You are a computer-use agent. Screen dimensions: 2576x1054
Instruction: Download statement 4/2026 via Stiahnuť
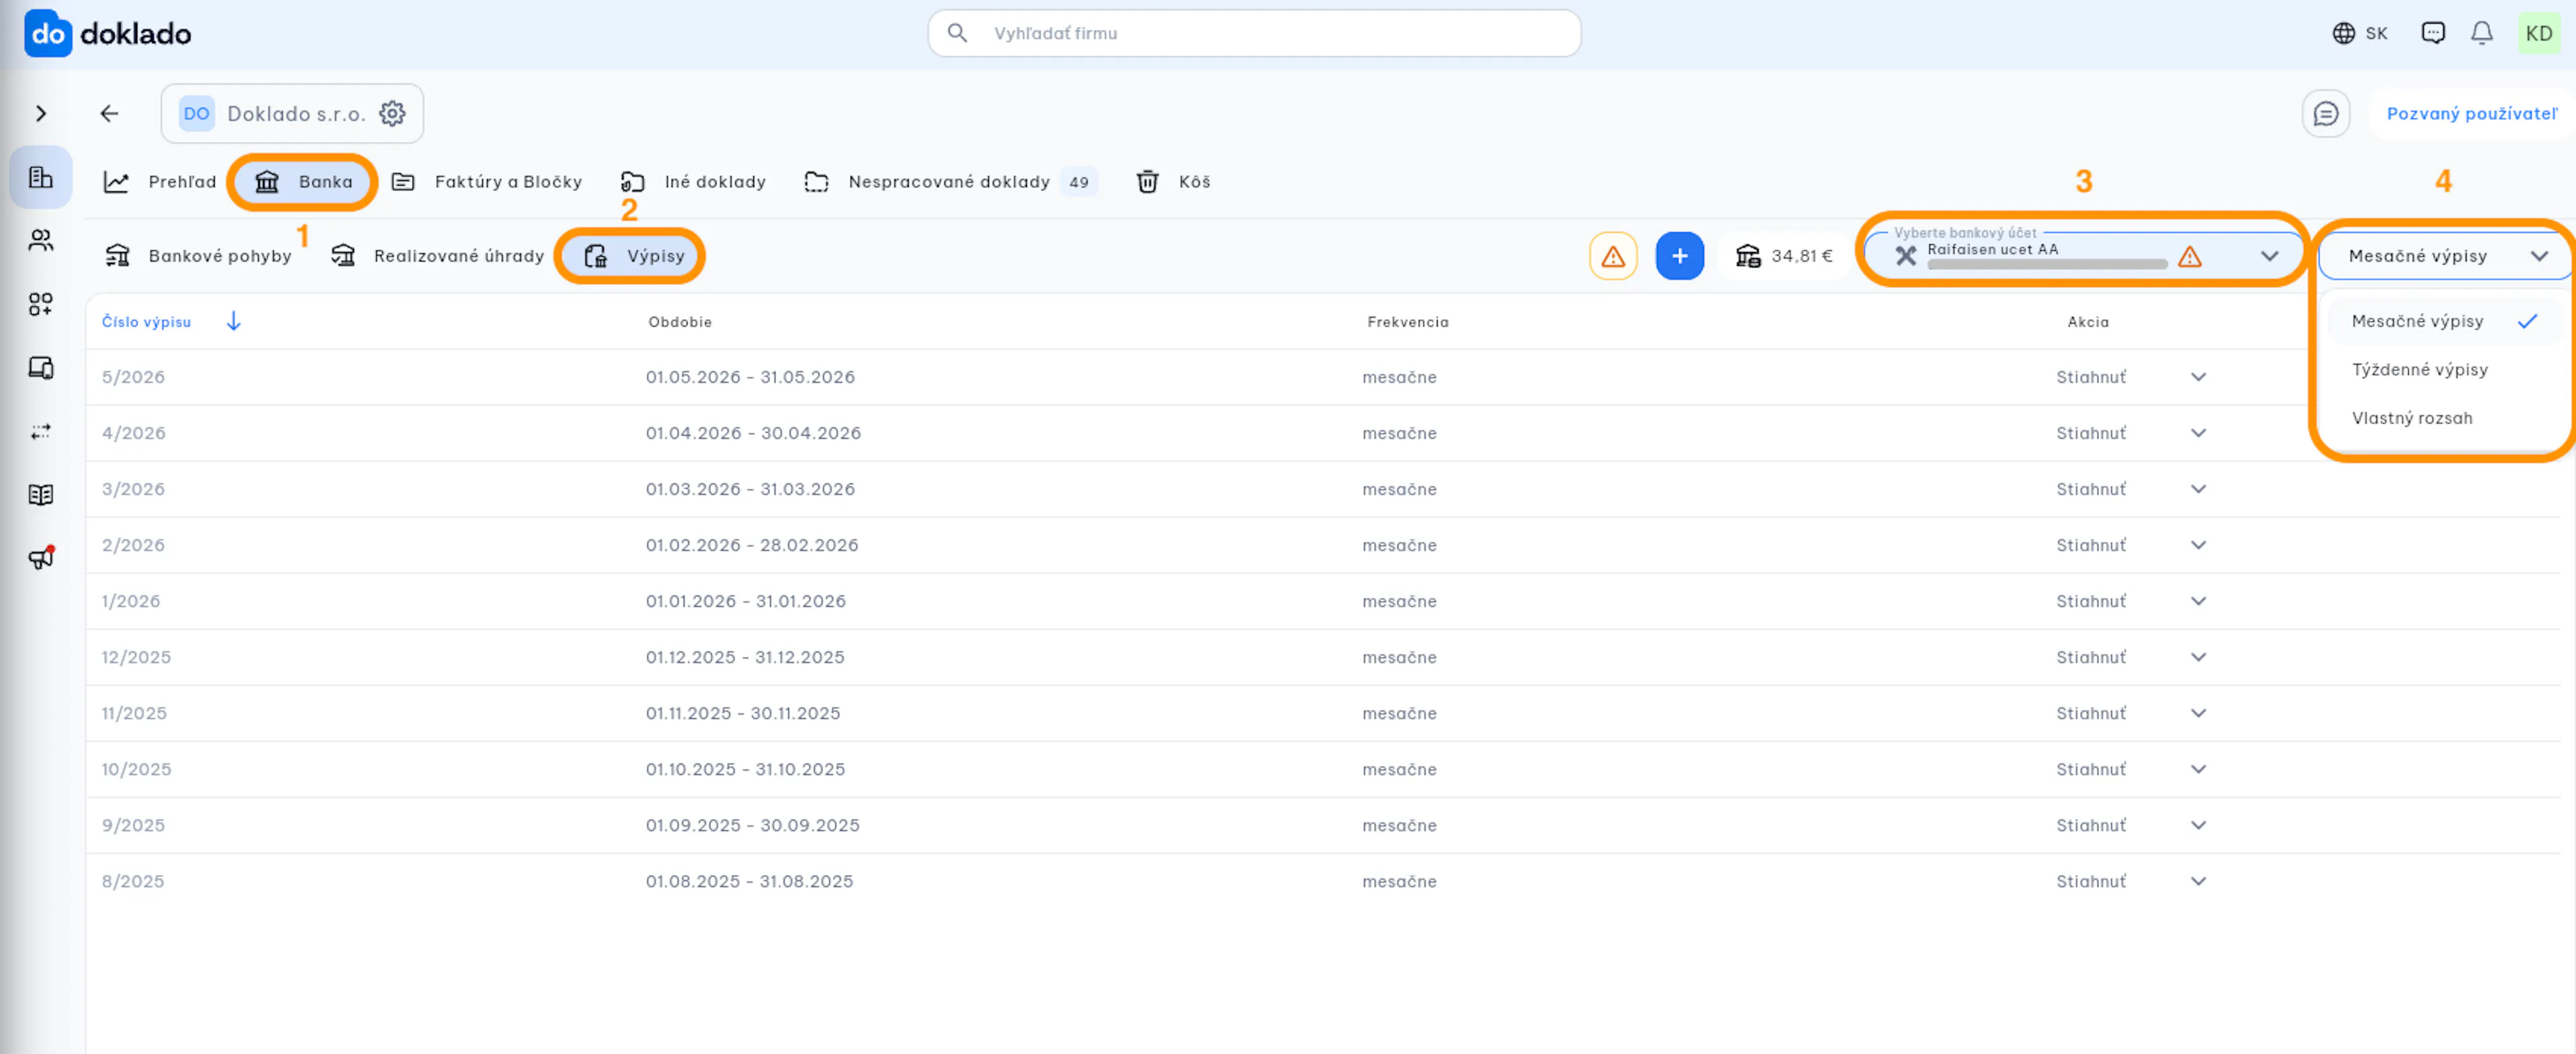click(2091, 434)
